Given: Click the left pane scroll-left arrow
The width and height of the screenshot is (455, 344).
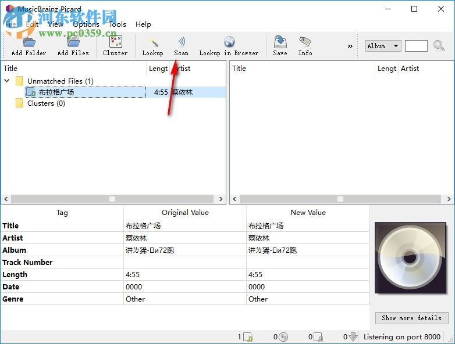Looking at the screenshot, I should click(x=6, y=199).
